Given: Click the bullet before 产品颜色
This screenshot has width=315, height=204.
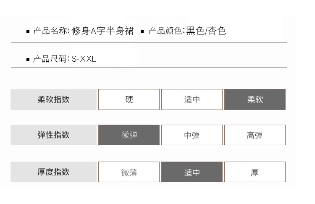Looking at the screenshot, I should (142, 31).
